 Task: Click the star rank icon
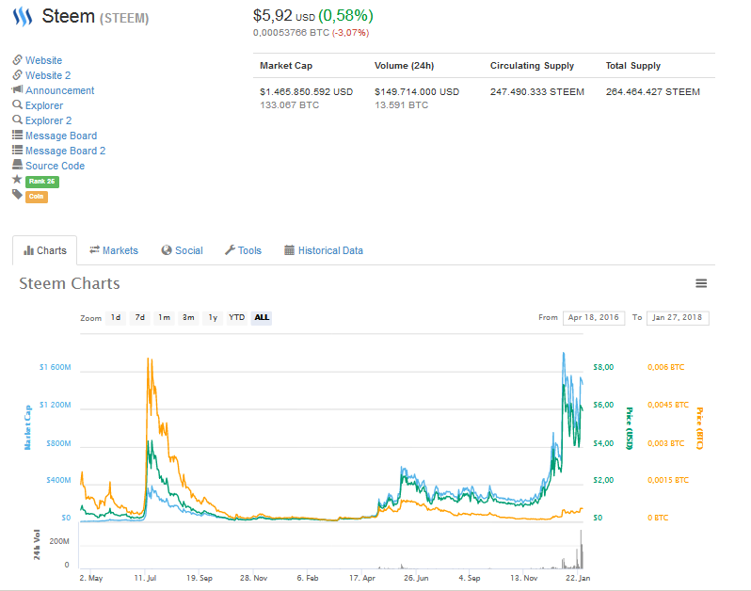pos(17,180)
